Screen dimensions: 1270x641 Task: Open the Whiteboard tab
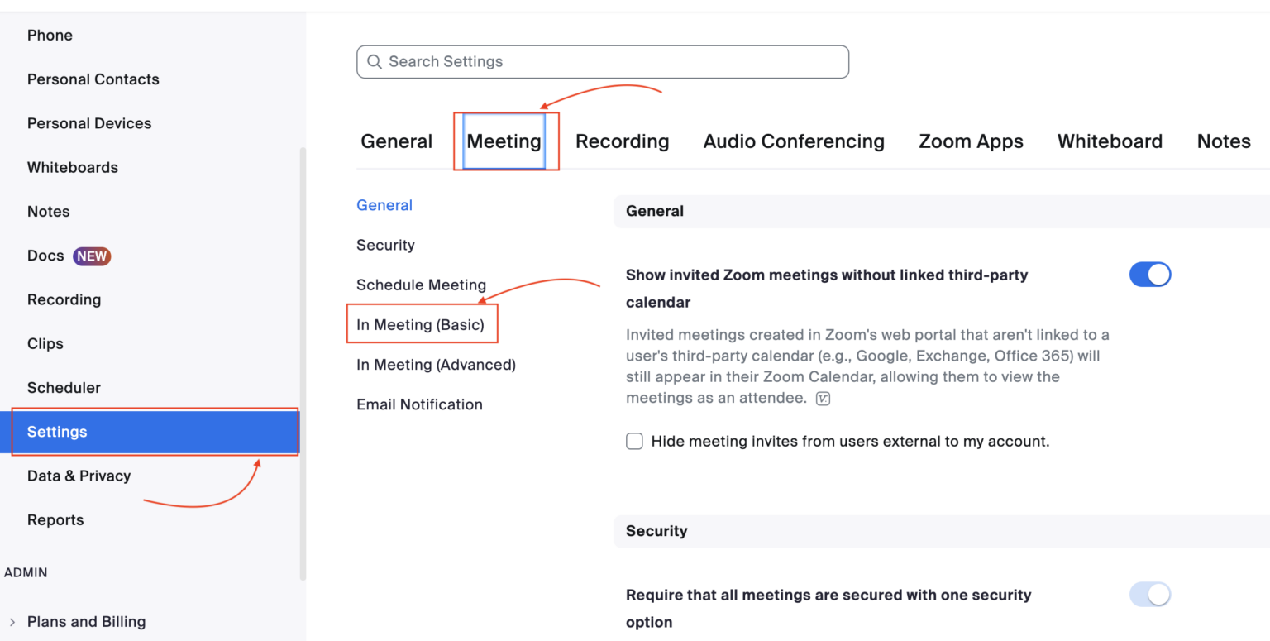coord(1110,141)
